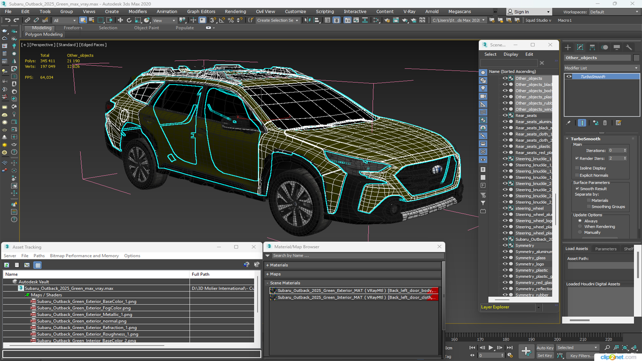Viewport: 642px width, 361px height.
Task: Click the Redo arrow in main toolbar
Action: point(16,20)
